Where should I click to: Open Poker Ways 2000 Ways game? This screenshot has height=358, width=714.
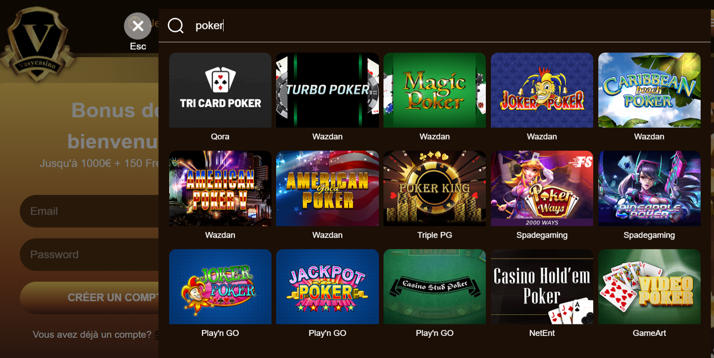tap(542, 188)
